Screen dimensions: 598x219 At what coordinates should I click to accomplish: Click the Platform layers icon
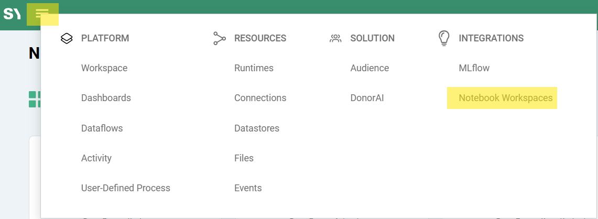(x=67, y=38)
